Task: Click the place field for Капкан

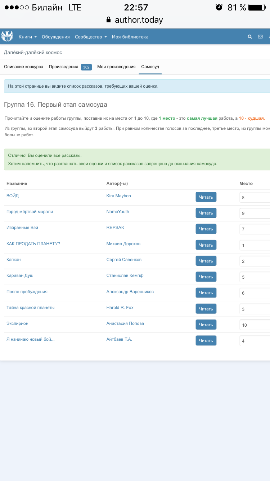Action: coord(255,261)
